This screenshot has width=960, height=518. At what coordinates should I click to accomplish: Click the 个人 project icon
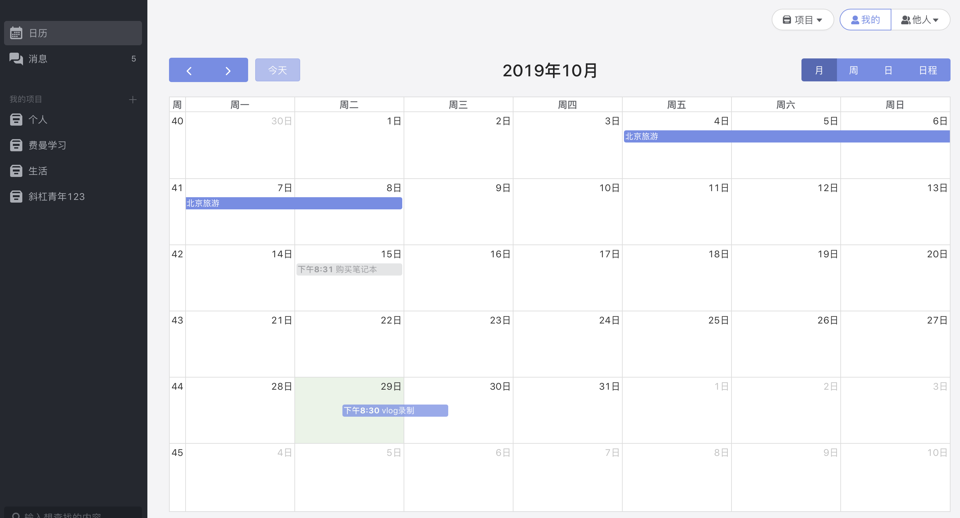pyautogui.click(x=16, y=120)
